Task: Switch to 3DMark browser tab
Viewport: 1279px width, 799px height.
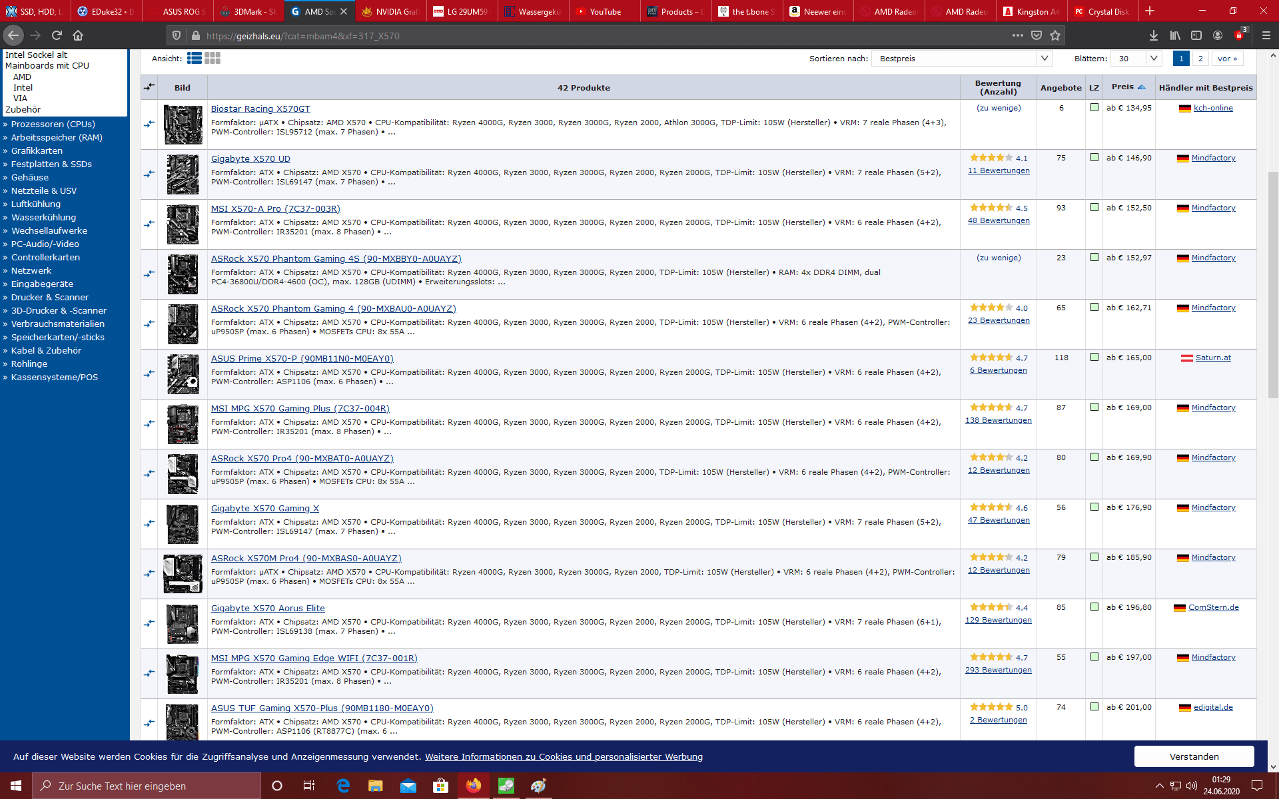Action: point(248,11)
